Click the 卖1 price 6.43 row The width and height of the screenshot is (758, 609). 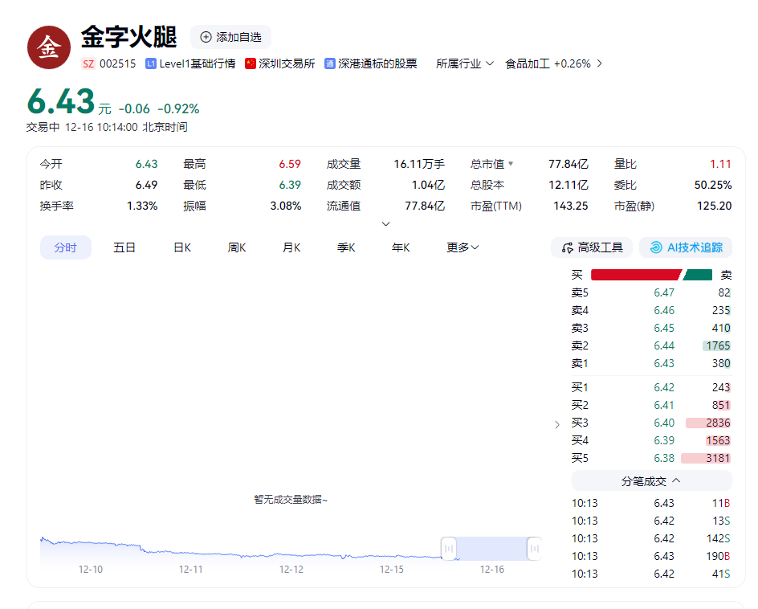651,363
